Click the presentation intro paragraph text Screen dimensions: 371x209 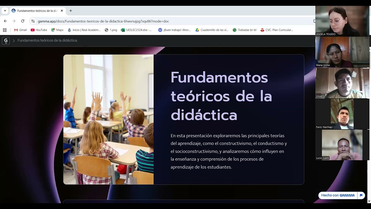tap(229, 151)
